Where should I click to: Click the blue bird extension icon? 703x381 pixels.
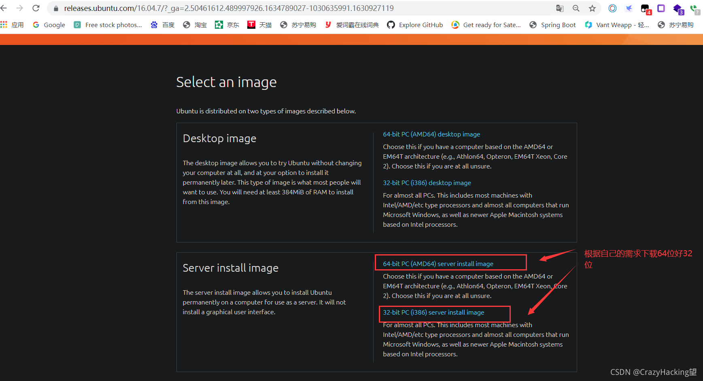tap(629, 8)
